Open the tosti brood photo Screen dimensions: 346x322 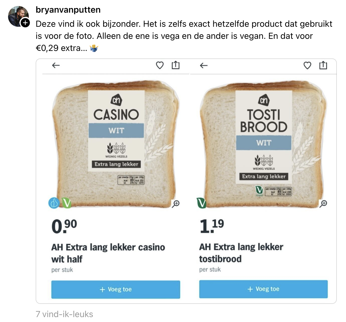tap(264, 144)
